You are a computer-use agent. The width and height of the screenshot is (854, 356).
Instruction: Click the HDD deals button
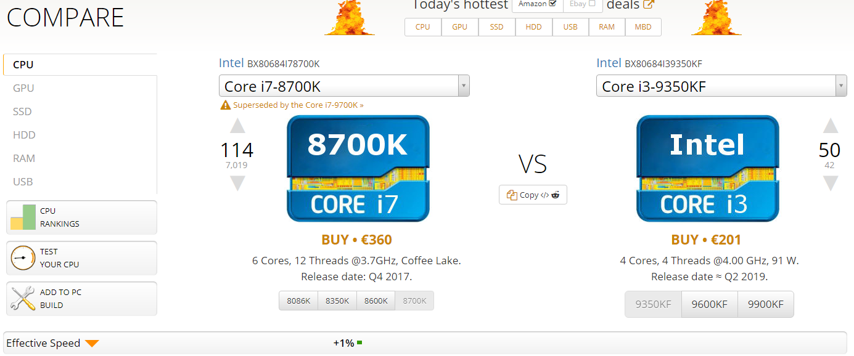point(533,27)
